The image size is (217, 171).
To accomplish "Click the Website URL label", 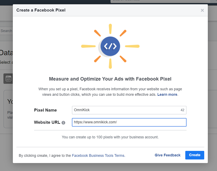I will (47, 122).
